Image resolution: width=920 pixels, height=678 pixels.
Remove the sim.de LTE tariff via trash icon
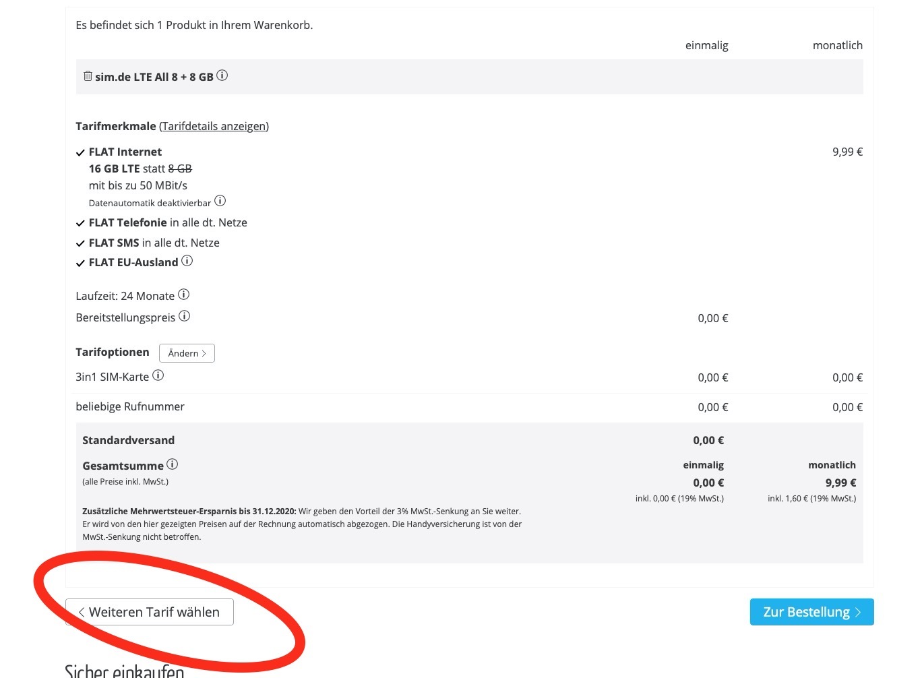[x=88, y=76]
